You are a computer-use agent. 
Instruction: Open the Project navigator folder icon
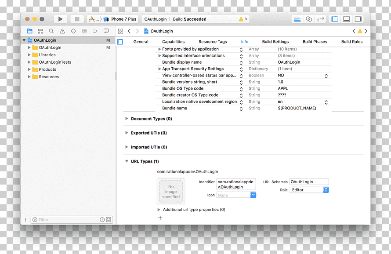pos(30,31)
